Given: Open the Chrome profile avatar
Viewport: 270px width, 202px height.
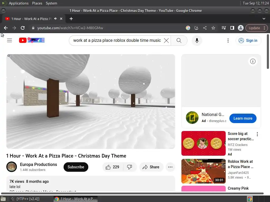Looking at the screenshot, I should [x=240, y=28].
